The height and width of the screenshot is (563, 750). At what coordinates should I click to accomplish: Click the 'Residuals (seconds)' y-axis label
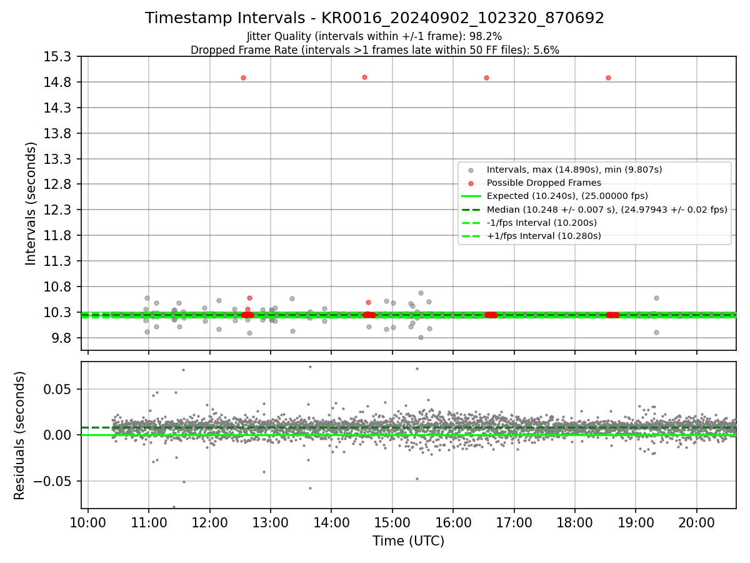(x=19, y=435)
